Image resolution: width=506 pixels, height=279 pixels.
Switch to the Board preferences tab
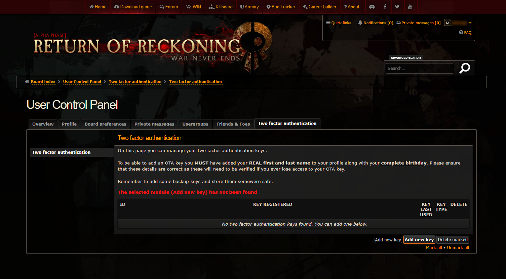pos(106,124)
